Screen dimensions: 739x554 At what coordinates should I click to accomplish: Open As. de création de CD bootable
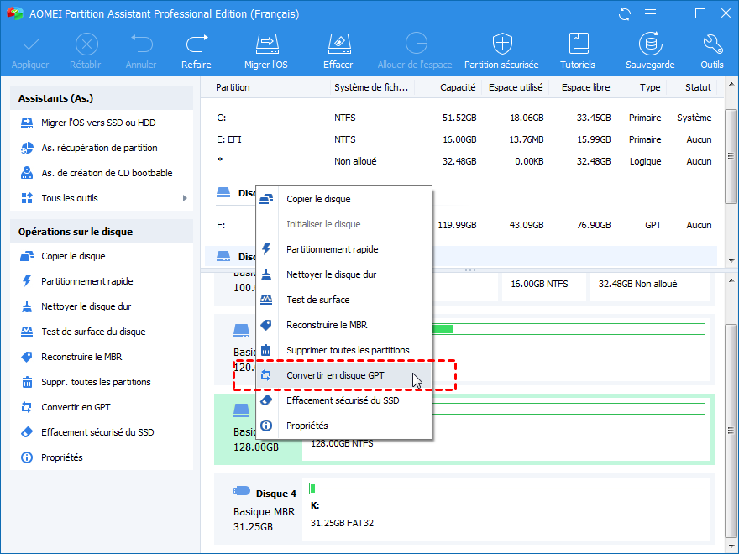tap(107, 174)
